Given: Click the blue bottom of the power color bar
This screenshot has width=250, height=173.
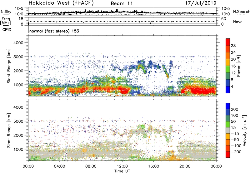Looking at the screenshot, I should [x=228, y=90].
